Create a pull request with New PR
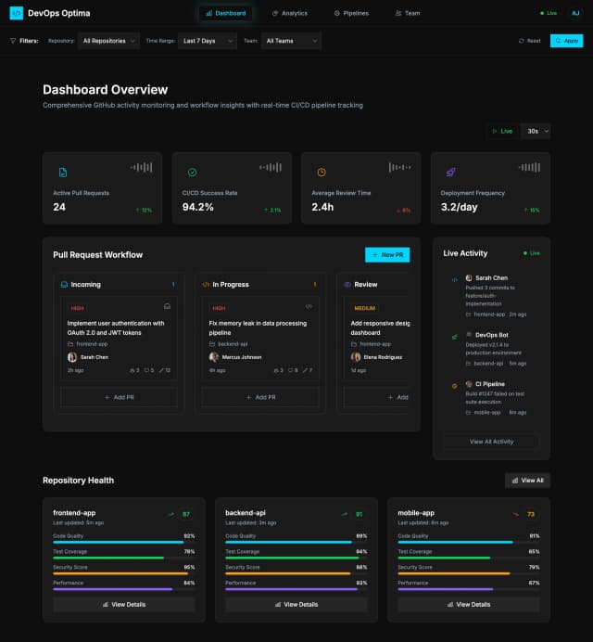This screenshot has height=642, width=593. pos(386,254)
